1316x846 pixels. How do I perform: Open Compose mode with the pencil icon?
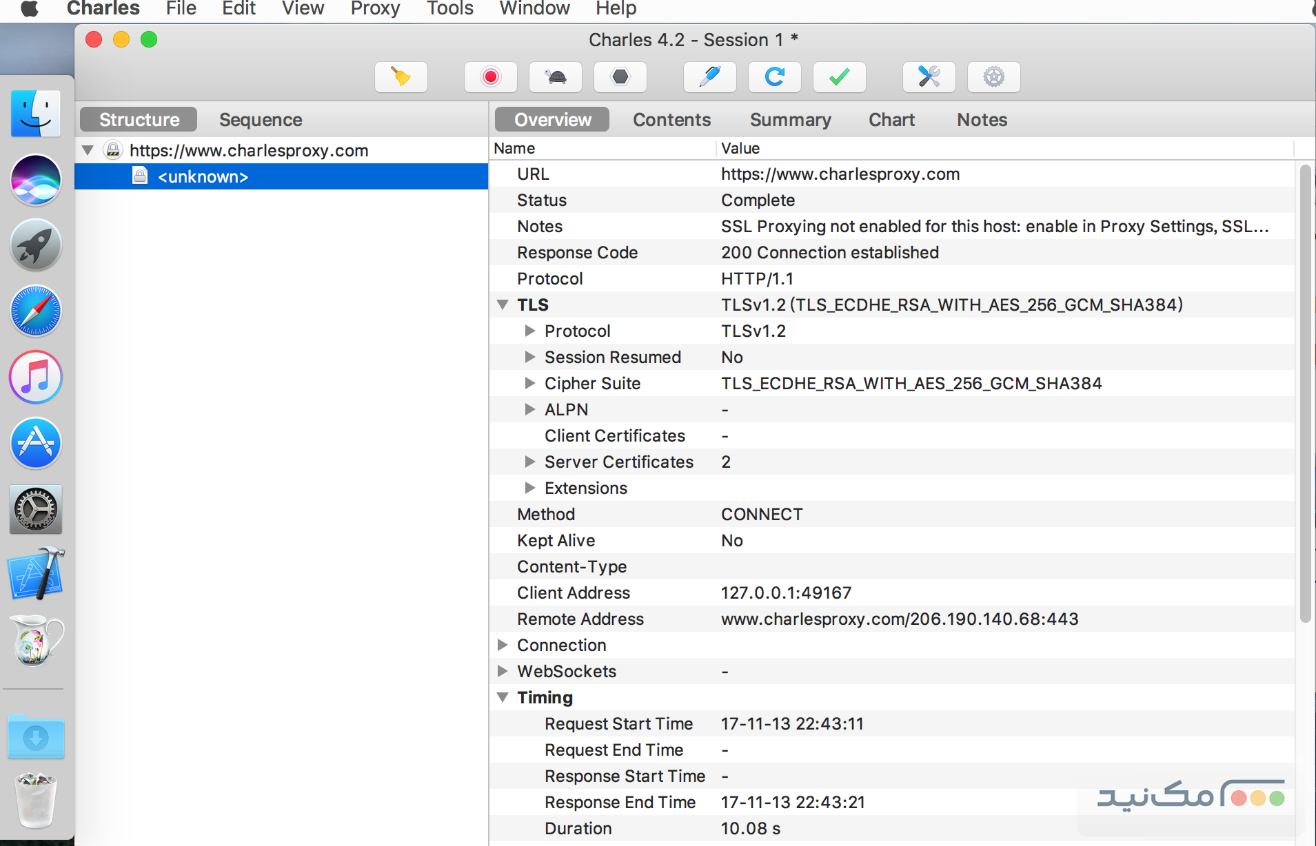pos(709,77)
